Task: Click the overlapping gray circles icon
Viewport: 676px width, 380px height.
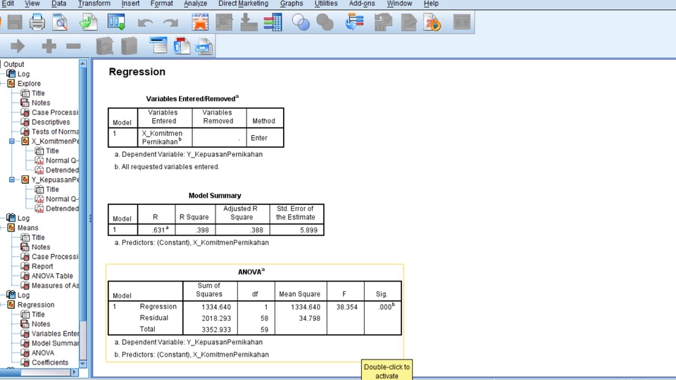Action: coord(325,23)
